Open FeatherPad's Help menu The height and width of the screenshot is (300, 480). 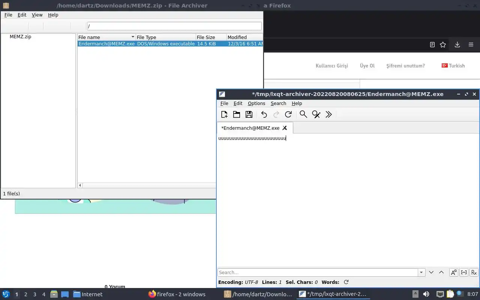point(297,103)
